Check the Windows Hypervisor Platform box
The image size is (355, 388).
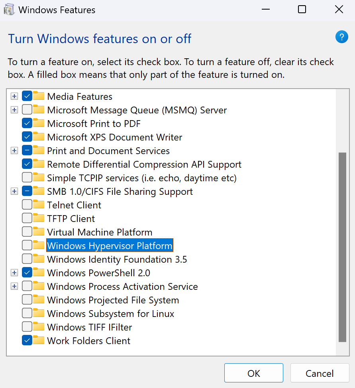tap(27, 245)
